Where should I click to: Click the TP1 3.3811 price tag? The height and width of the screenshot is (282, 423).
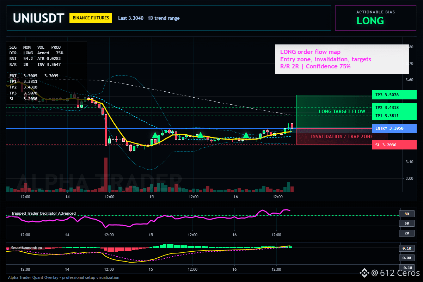pos(394,116)
